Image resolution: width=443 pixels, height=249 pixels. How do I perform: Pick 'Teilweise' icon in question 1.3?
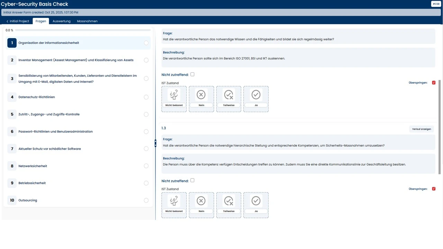(228, 201)
